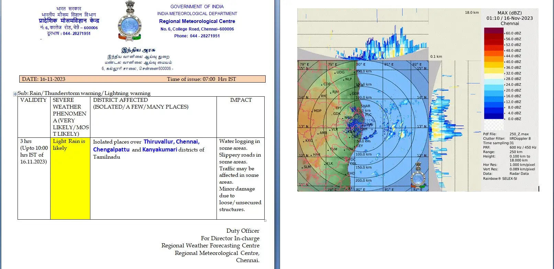
Task: Click the 'Time of issue: 07:00 Hrs IST' text
Action: [x=201, y=79]
